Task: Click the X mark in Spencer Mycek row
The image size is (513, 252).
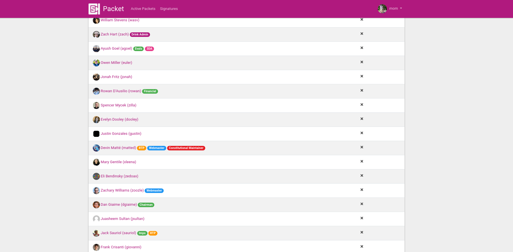Action: pos(362,105)
